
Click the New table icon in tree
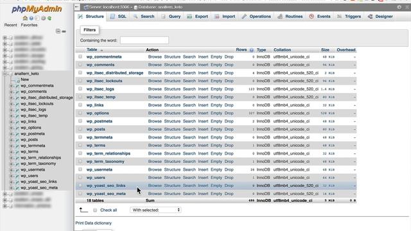(x=17, y=80)
